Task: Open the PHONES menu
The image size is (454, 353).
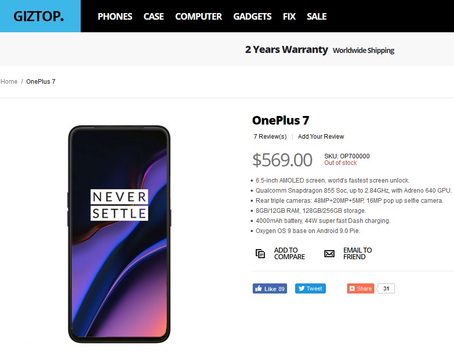Action: pos(115,17)
